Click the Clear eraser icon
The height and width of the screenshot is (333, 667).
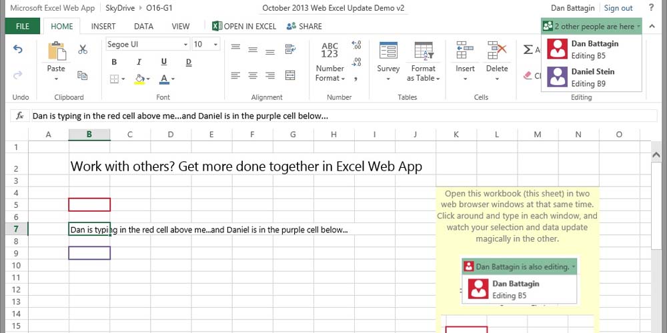click(528, 76)
